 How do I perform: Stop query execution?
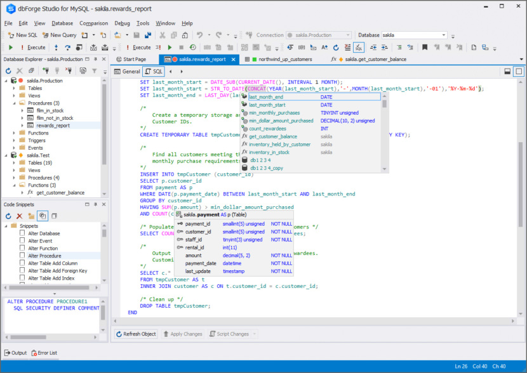[180, 47]
